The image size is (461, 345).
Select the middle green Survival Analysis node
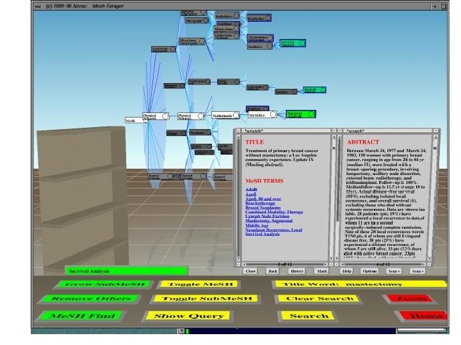[x=314, y=90]
